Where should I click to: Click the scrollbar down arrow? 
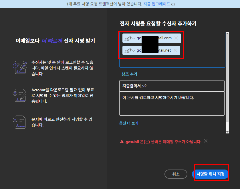[x=227, y=132]
